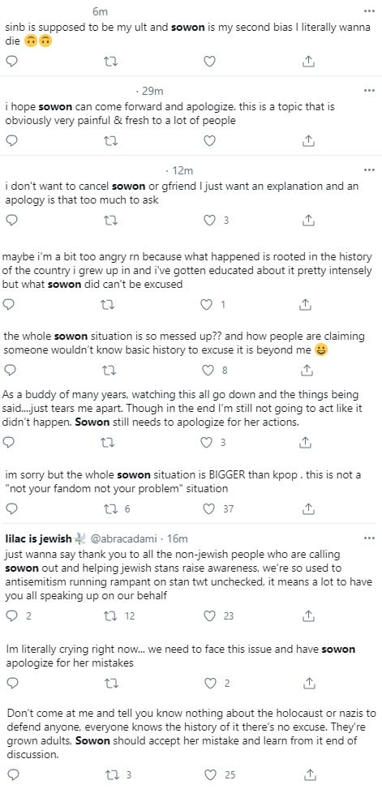This screenshot has height=789, width=382.
Task: Like the 'whole sowon situation is so messed up' tweet
Action: [208, 371]
